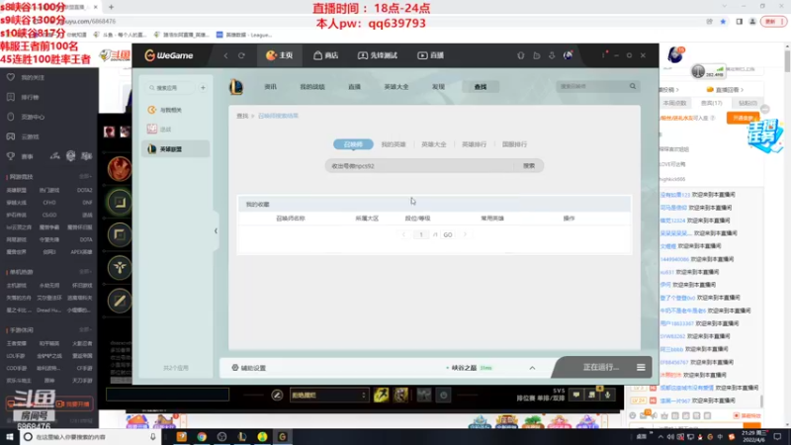This screenshot has height=445, width=791.
Task: Select the first summoner spell icon
Action: [381, 395]
